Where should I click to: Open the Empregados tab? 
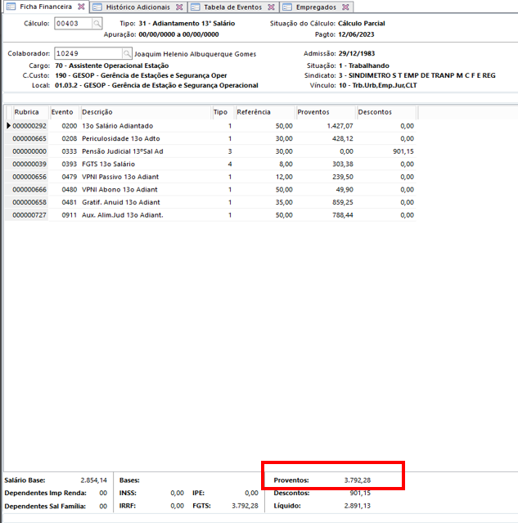[316, 7]
